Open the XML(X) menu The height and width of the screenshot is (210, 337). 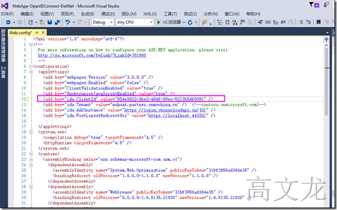point(150,14)
